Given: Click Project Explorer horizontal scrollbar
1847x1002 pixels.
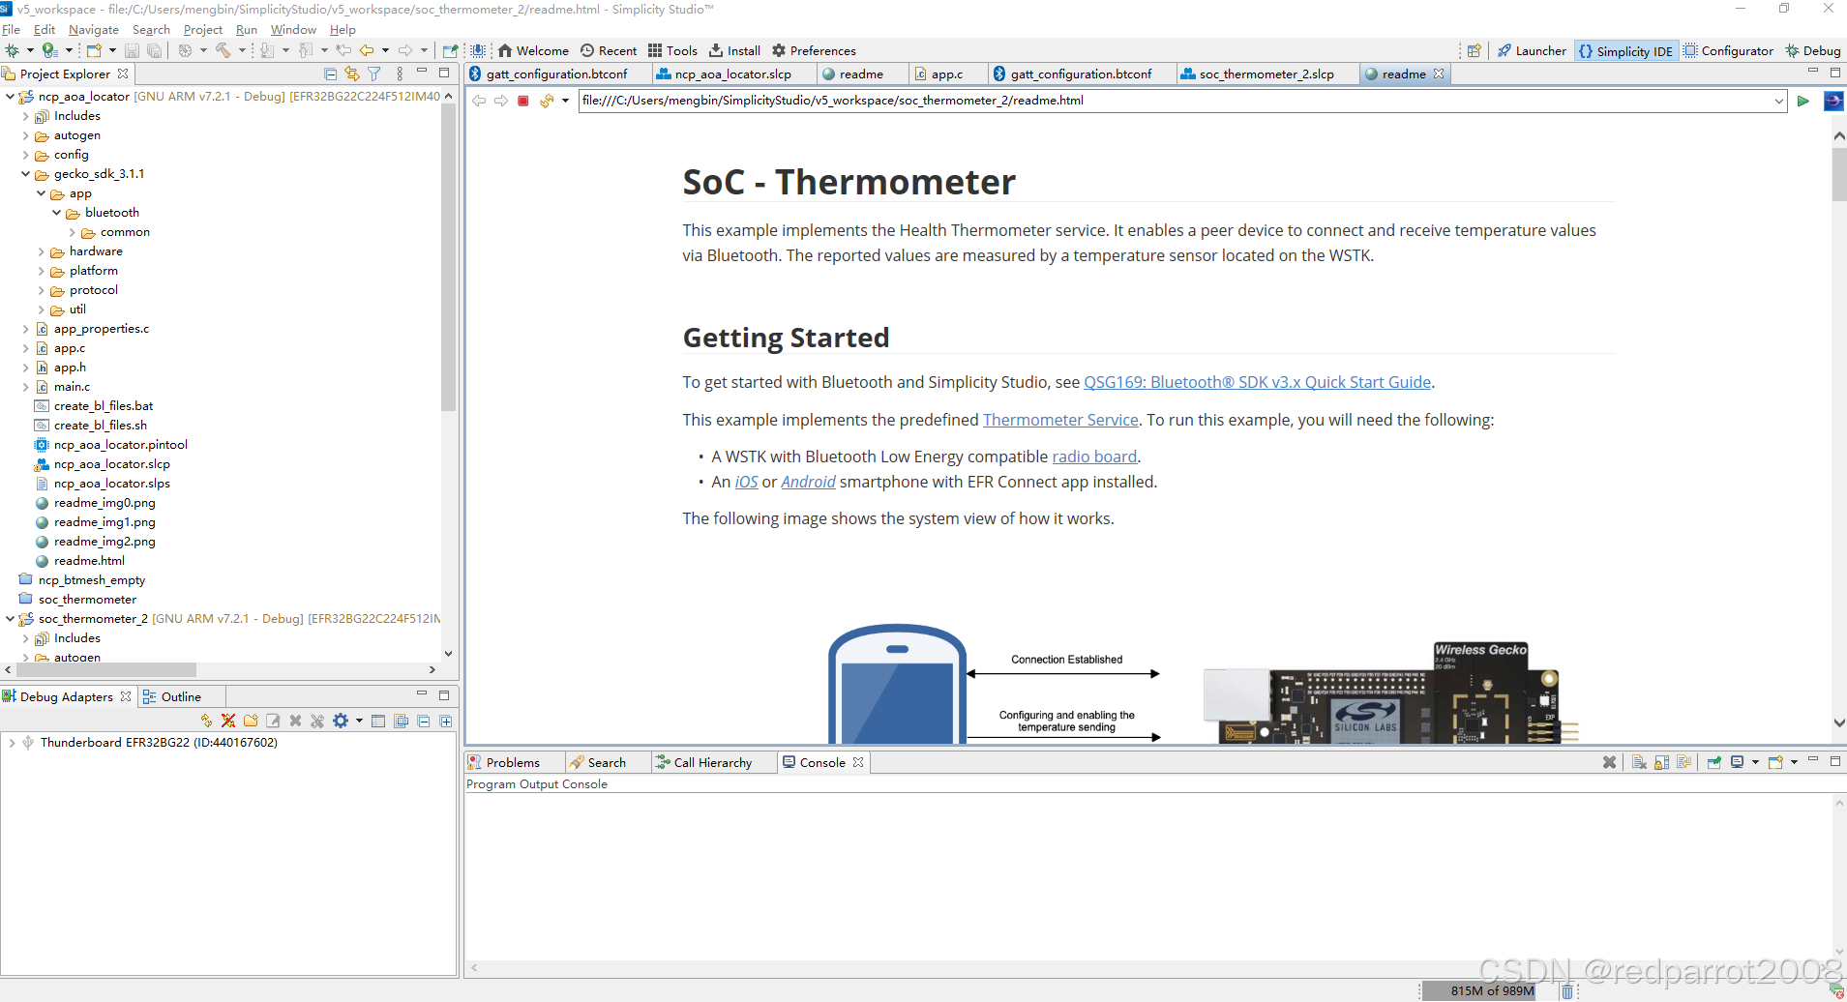Looking at the screenshot, I should (x=106, y=669).
